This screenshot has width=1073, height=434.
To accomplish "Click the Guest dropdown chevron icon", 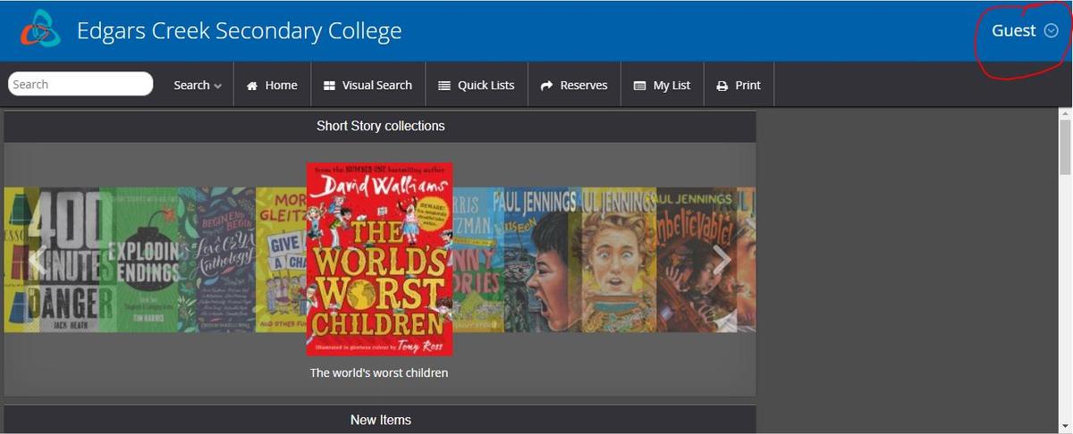I will tap(1051, 30).
